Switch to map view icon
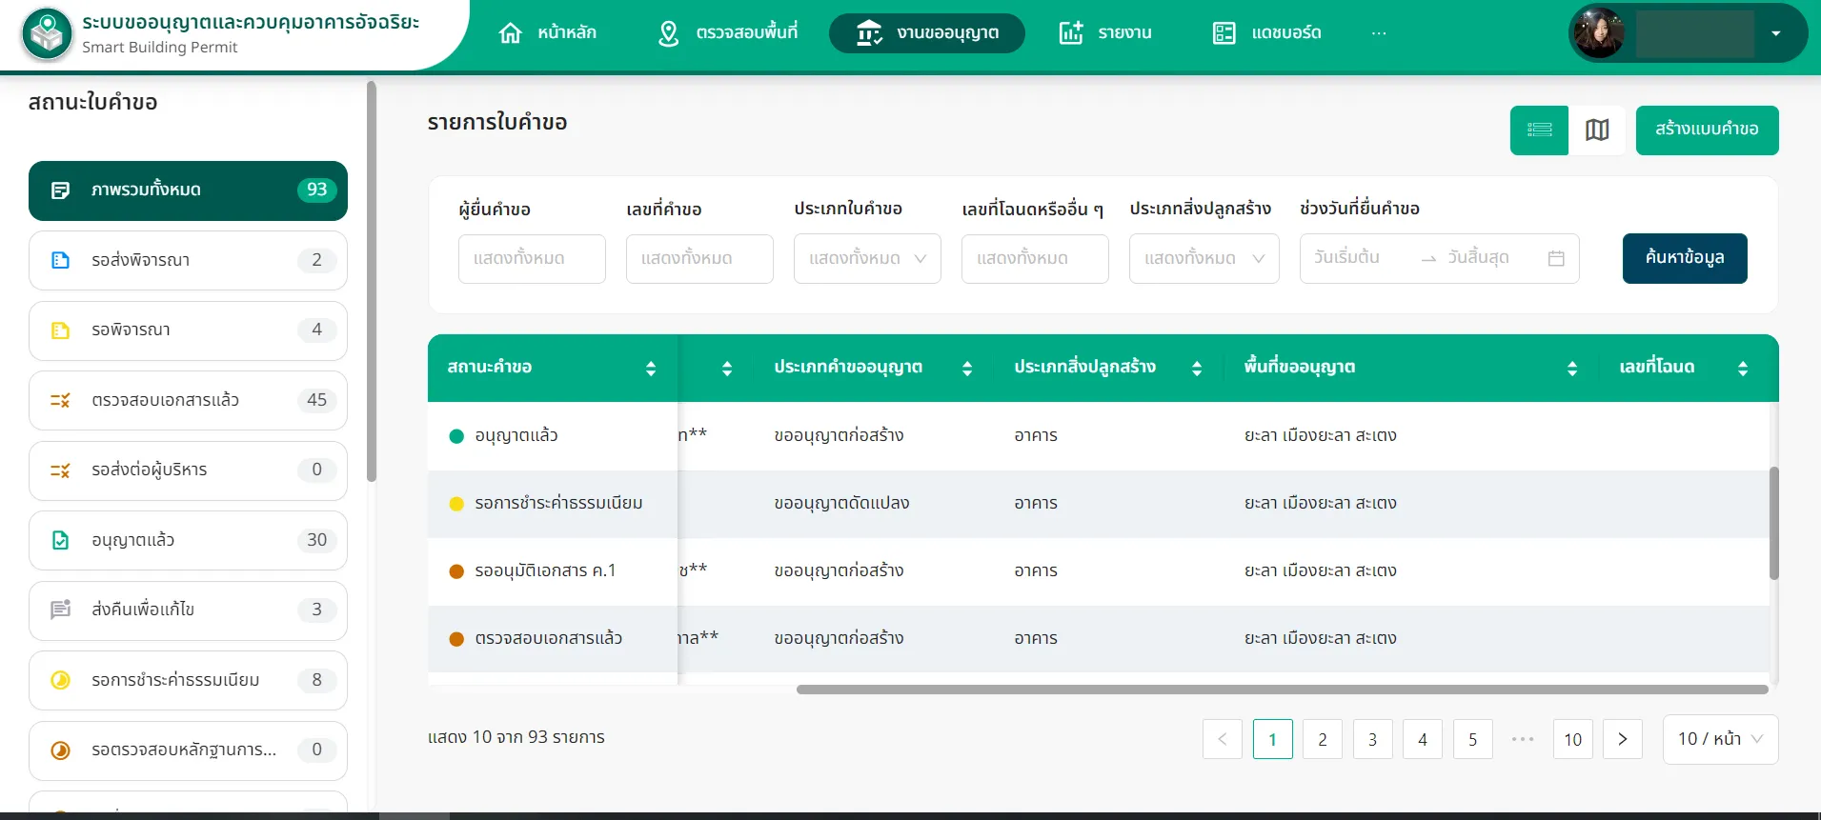The image size is (1821, 820). pyautogui.click(x=1597, y=130)
